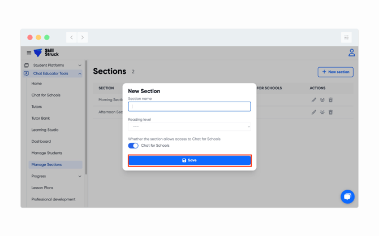Image resolution: width=379 pixels, height=236 pixels.
Task: Click the New section button
Action: [335, 72]
